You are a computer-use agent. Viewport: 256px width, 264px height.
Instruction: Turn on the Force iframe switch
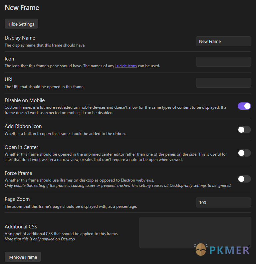tap(244, 179)
